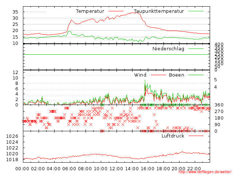Click the 14:00 time axis label
This screenshot has width=233, height=175.
point(132,169)
